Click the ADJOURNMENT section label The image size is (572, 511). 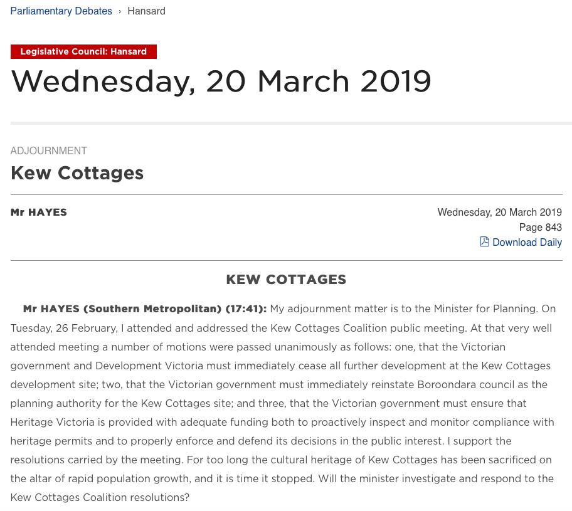(48, 150)
